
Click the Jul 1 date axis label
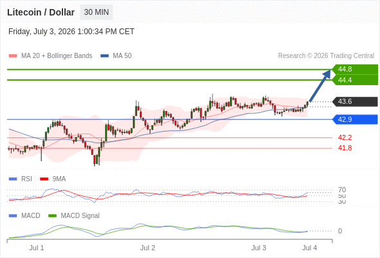[37, 248]
